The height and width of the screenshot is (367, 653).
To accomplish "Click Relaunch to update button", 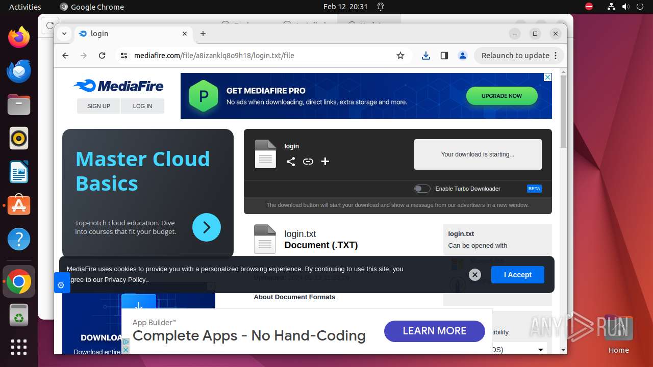I will [515, 56].
